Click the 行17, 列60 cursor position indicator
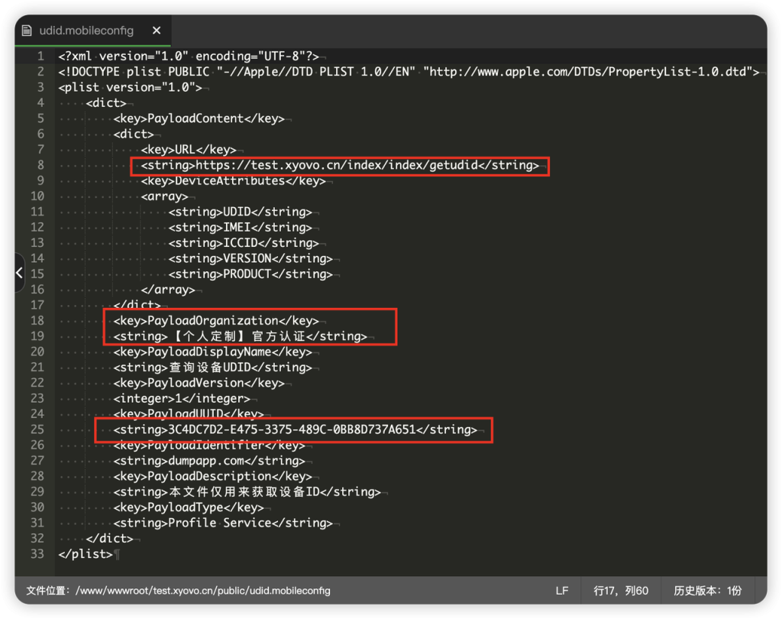The width and height of the screenshot is (782, 619). tap(621, 591)
